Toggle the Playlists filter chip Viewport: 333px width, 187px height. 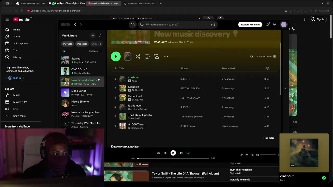[x=68, y=44]
